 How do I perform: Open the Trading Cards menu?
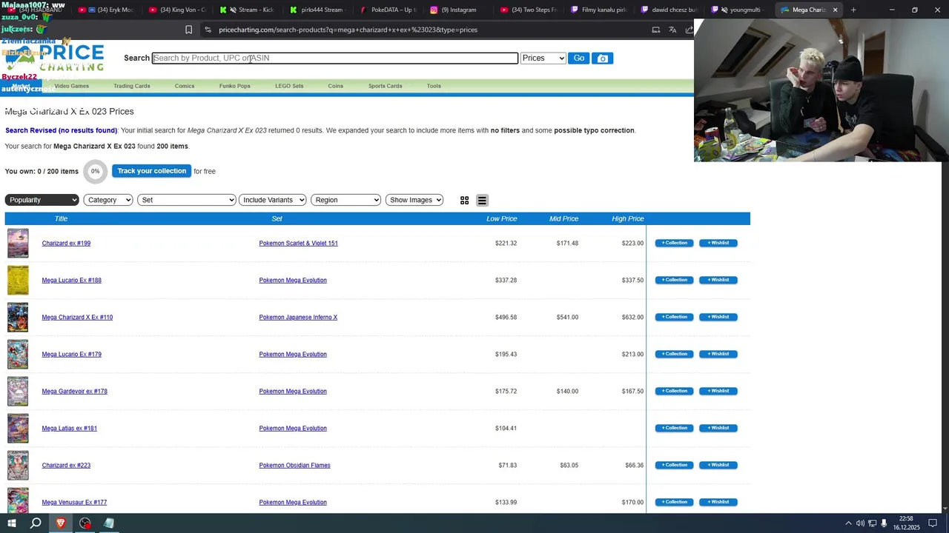pyautogui.click(x=132, y=86)
